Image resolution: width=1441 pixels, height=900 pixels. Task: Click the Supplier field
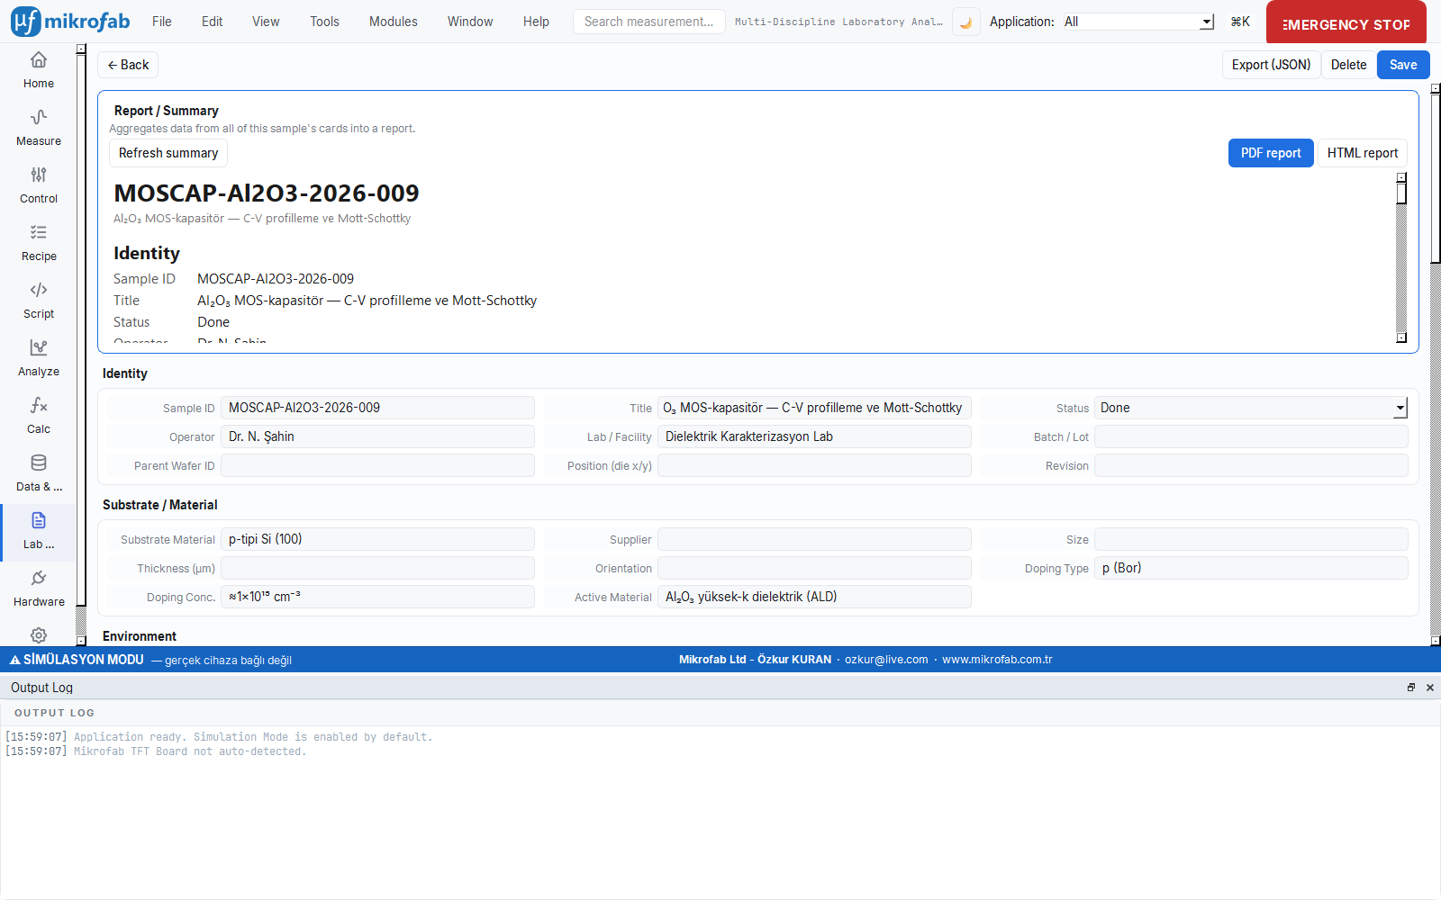(814, 539)
